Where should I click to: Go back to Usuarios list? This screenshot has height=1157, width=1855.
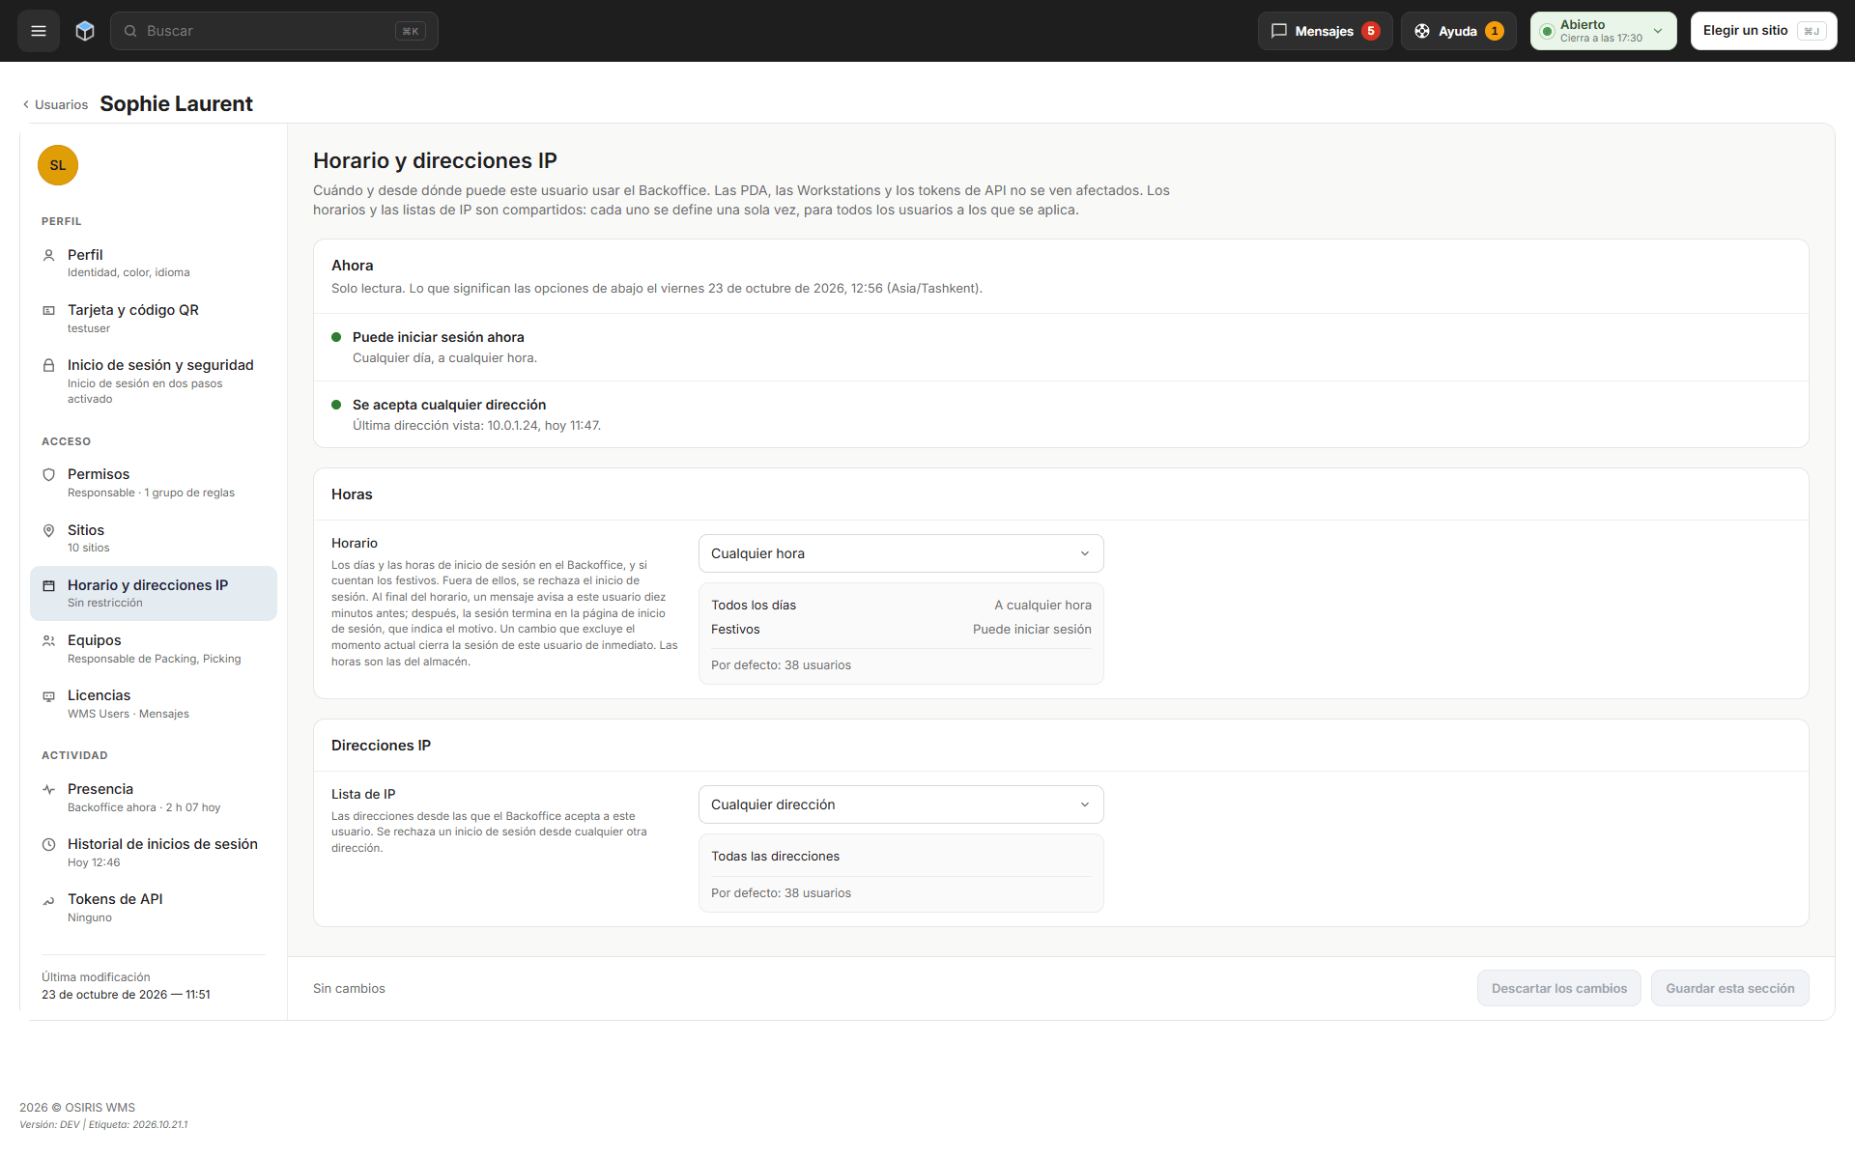55,104
